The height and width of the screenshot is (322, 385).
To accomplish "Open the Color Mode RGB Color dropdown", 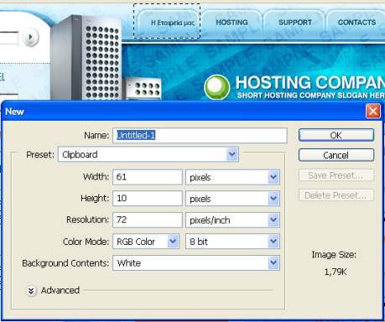I will tap(146, 241).
